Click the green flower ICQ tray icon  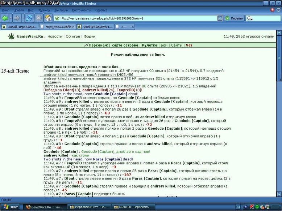(x=257, y=207)
